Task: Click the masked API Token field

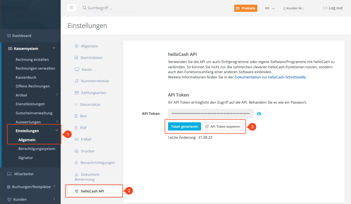Action: point(211,114)
